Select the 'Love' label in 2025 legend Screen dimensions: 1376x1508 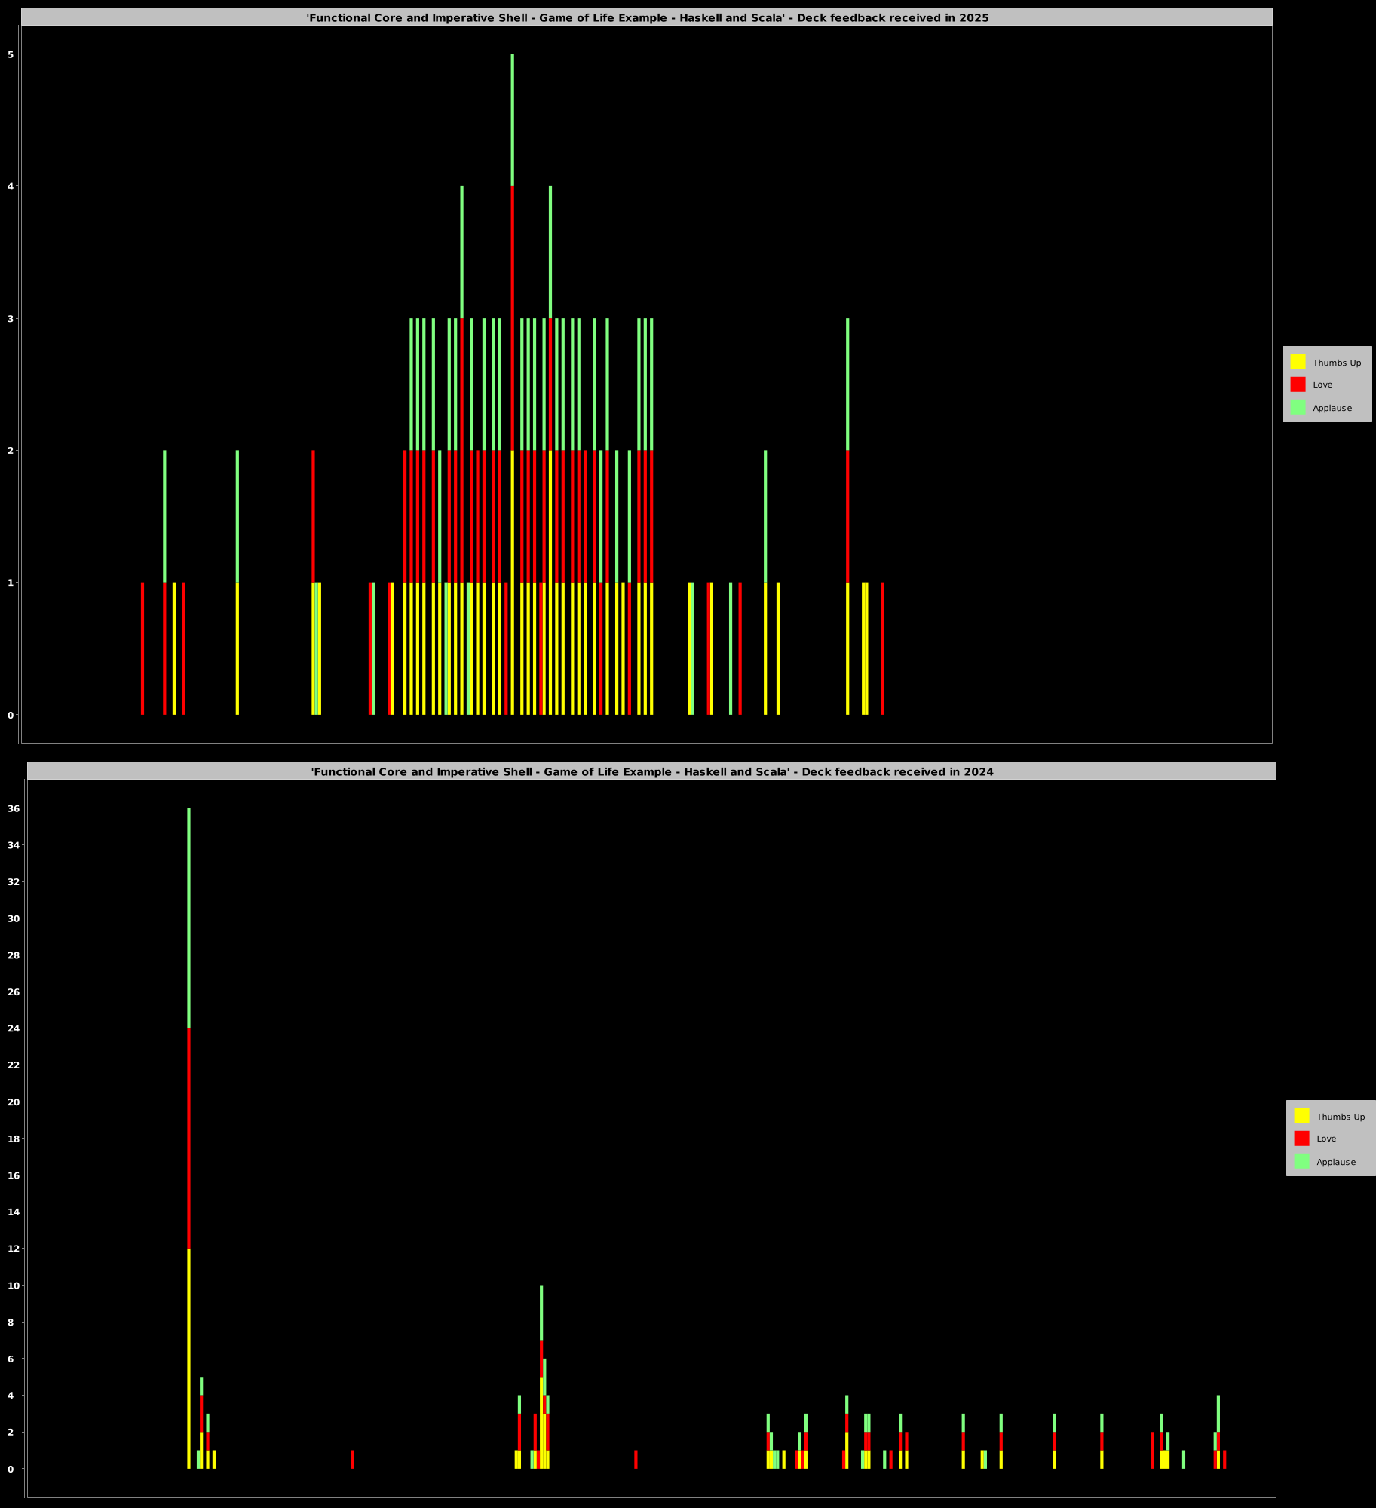coord(1322,385)
